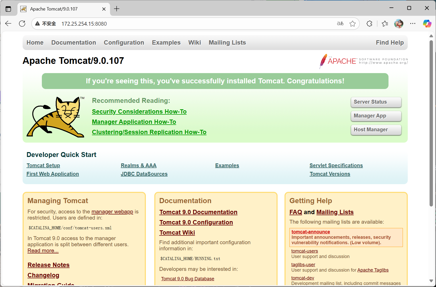Open Security Considerations How-To link

[139, 112]
